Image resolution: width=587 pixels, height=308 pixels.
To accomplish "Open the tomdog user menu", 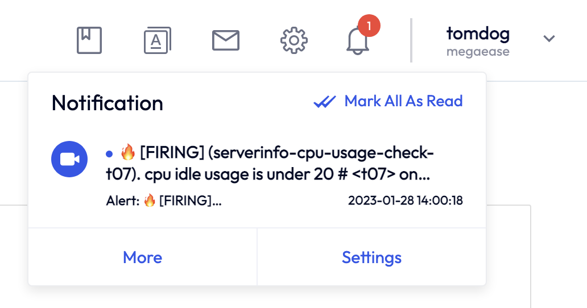I will 478,34.
